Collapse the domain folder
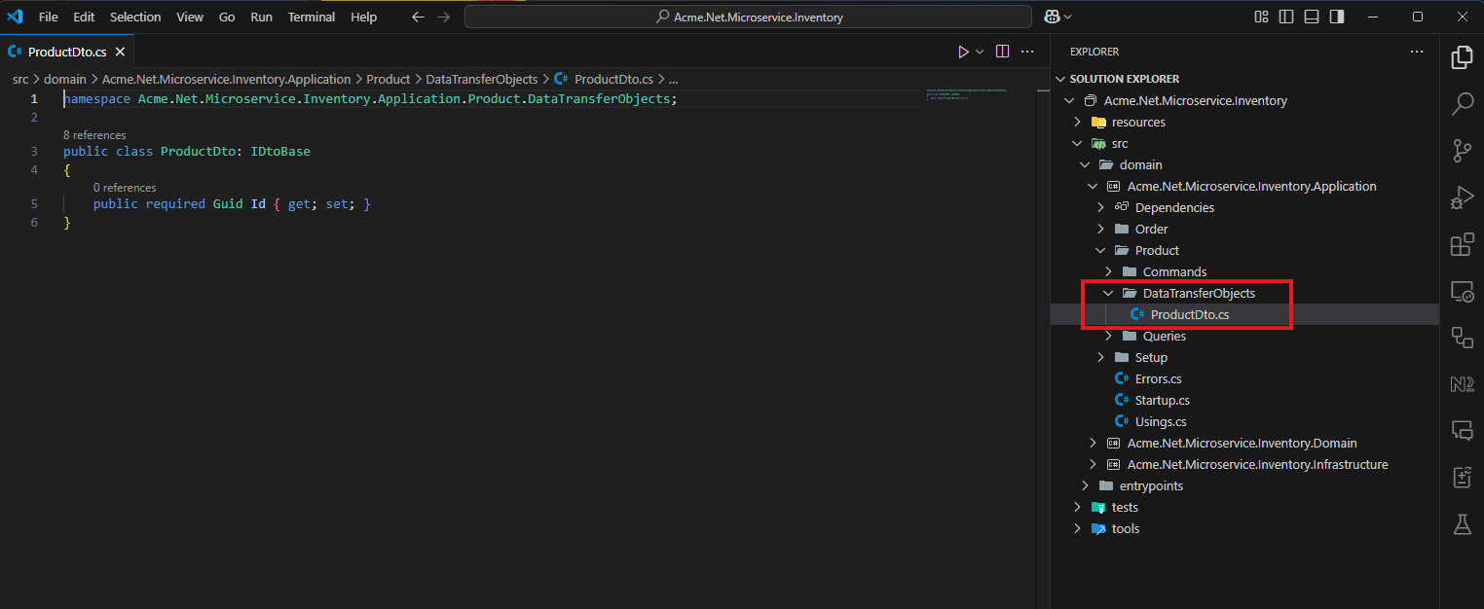This screenshot has width=1484, height=609. pyautogui.click(x=1085, y=164)
